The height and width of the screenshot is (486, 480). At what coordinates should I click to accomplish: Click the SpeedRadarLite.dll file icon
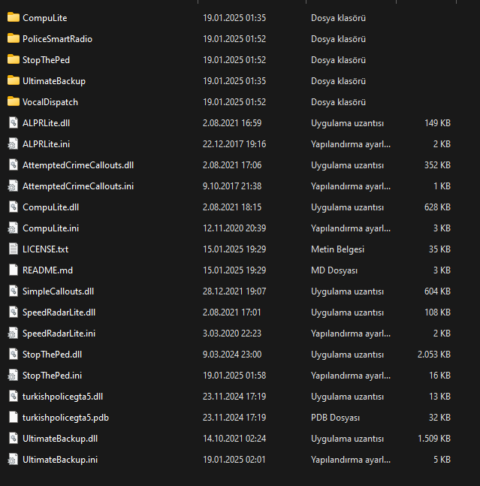(14, 312)
